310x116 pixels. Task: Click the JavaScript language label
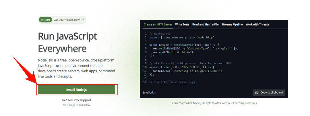click(149, 92)
